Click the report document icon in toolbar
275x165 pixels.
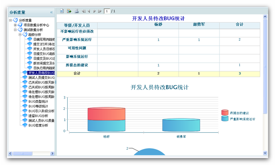click(62, 11)
